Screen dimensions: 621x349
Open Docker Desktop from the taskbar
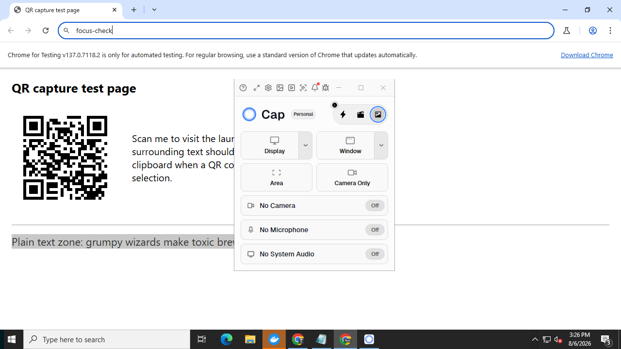point(274,339)
